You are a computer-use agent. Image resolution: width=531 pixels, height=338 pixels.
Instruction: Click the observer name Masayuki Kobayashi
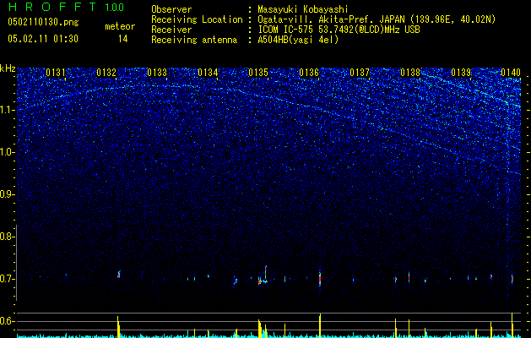303,9
